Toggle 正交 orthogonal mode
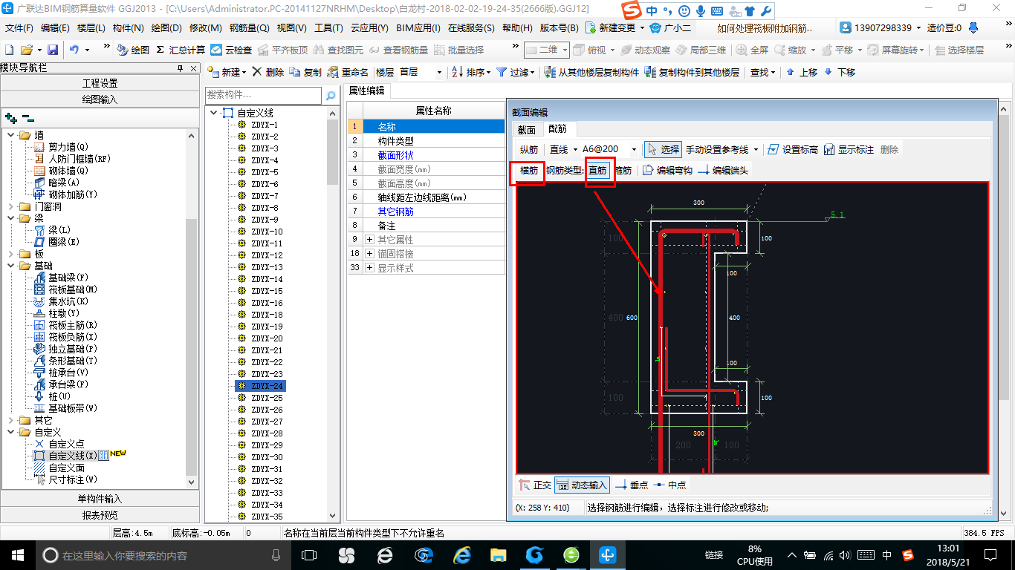 tap(535, 485)
